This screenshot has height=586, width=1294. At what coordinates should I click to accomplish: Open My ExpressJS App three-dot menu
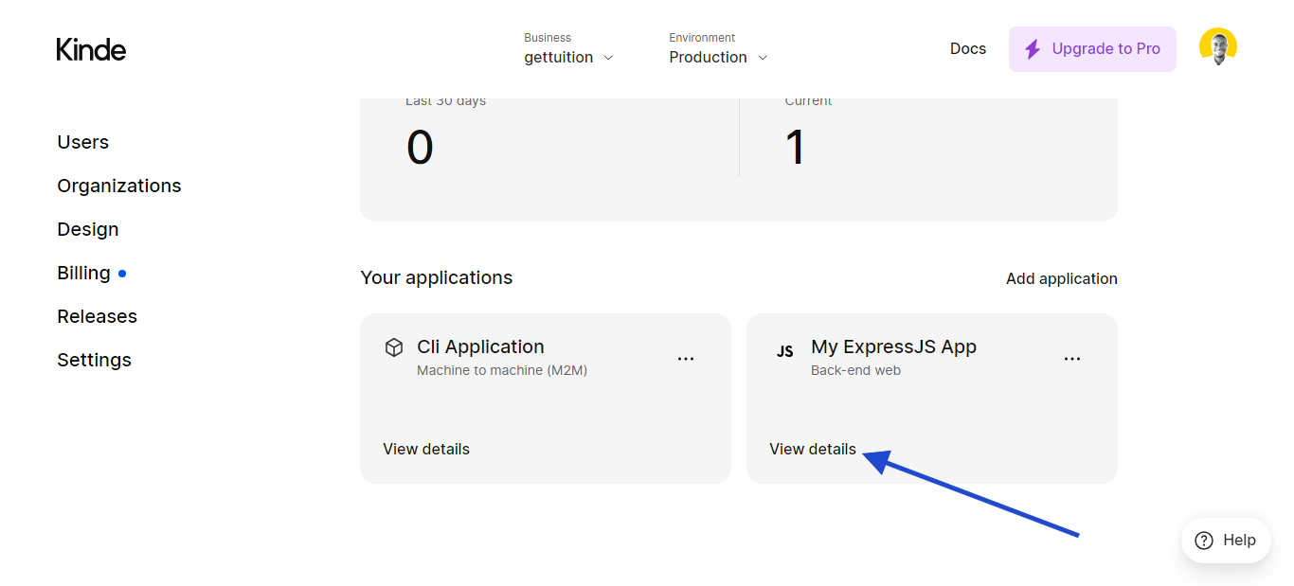(x=1072, y=359)
